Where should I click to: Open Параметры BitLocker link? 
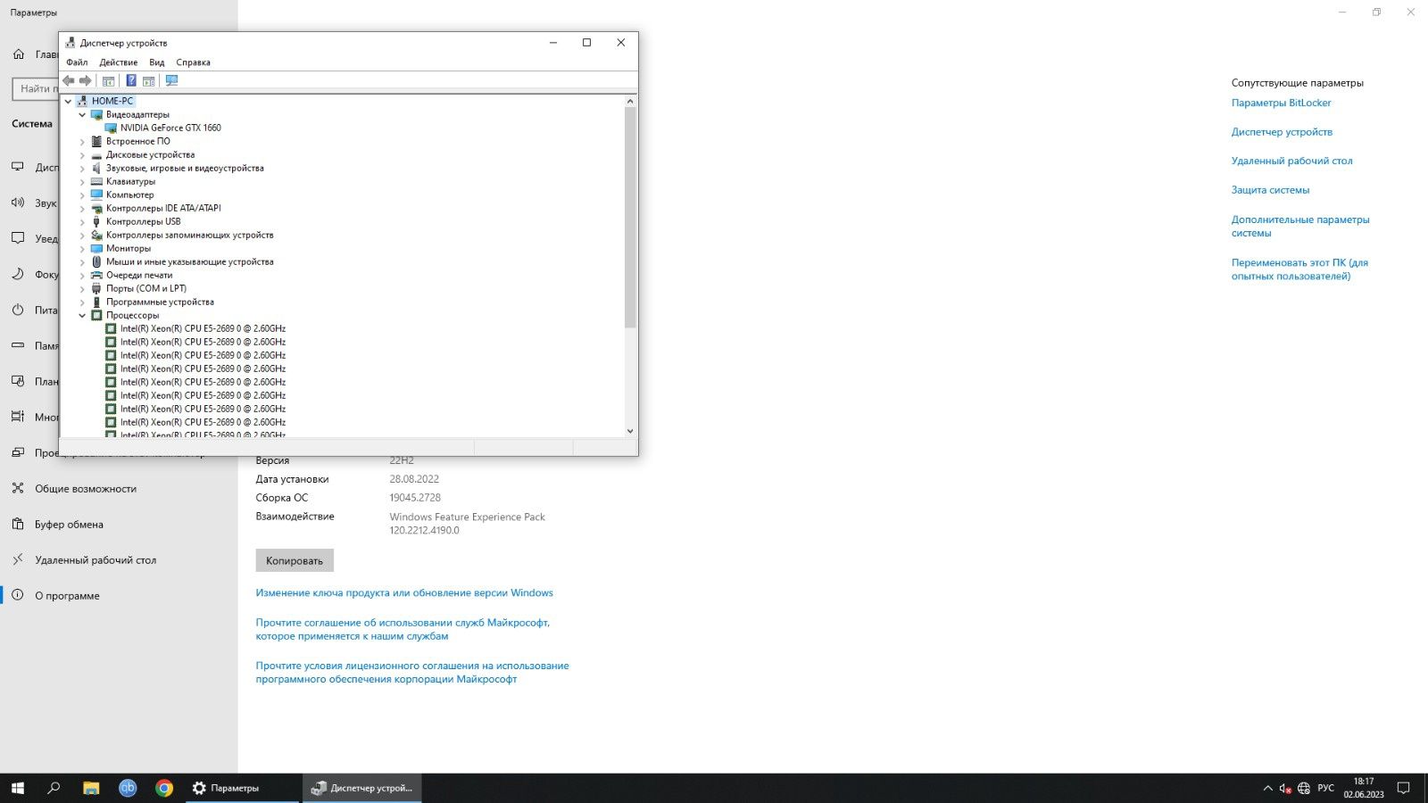(x=1281, y=103)
